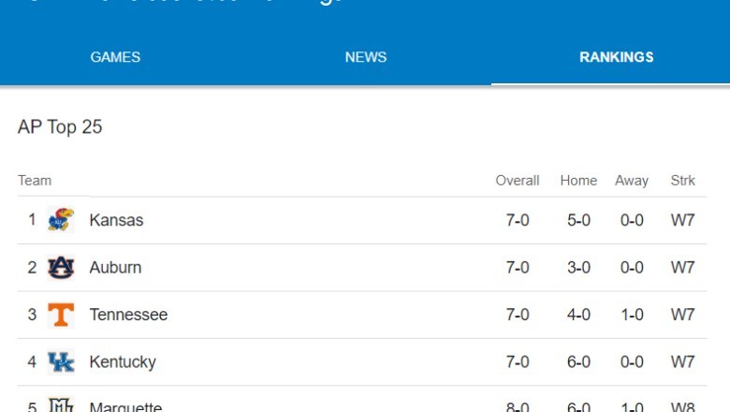
Task: Click the Away column header
Action: (x=632, y=181)
